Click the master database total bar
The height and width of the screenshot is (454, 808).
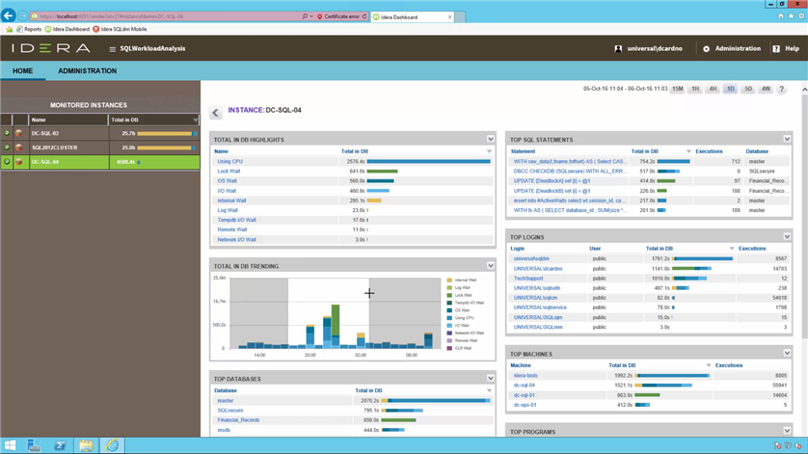tap(436, 400)
